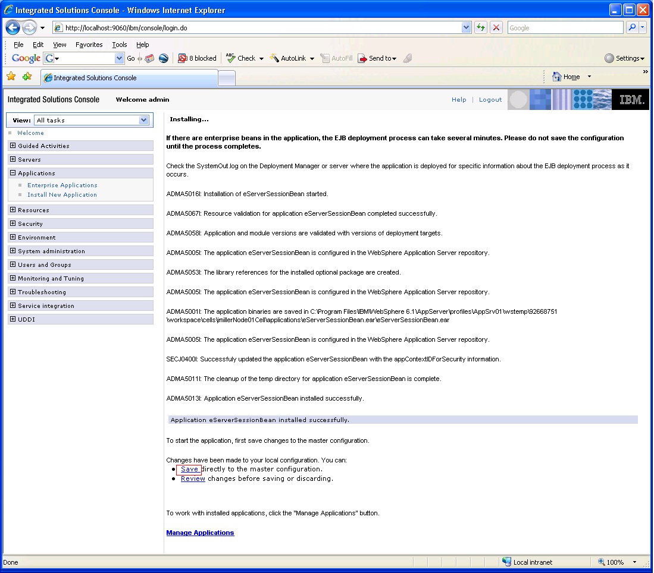Click the AutoFill toolbar button

tap(336, 58)
